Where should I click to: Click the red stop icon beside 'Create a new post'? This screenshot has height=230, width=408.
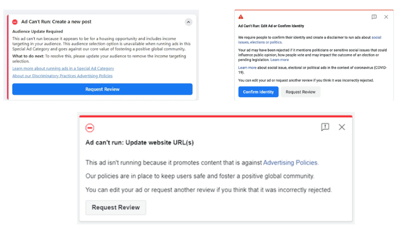[x=15, y=22]
